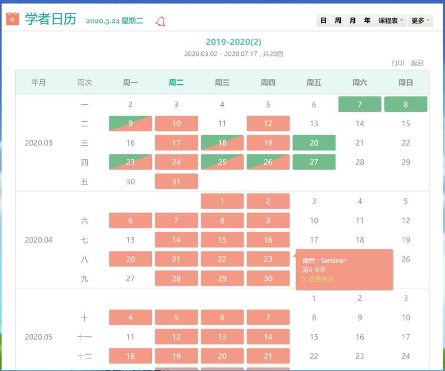The image size is (445, 371).
Task: Switch to month view (月)
Action: point(353,21)
